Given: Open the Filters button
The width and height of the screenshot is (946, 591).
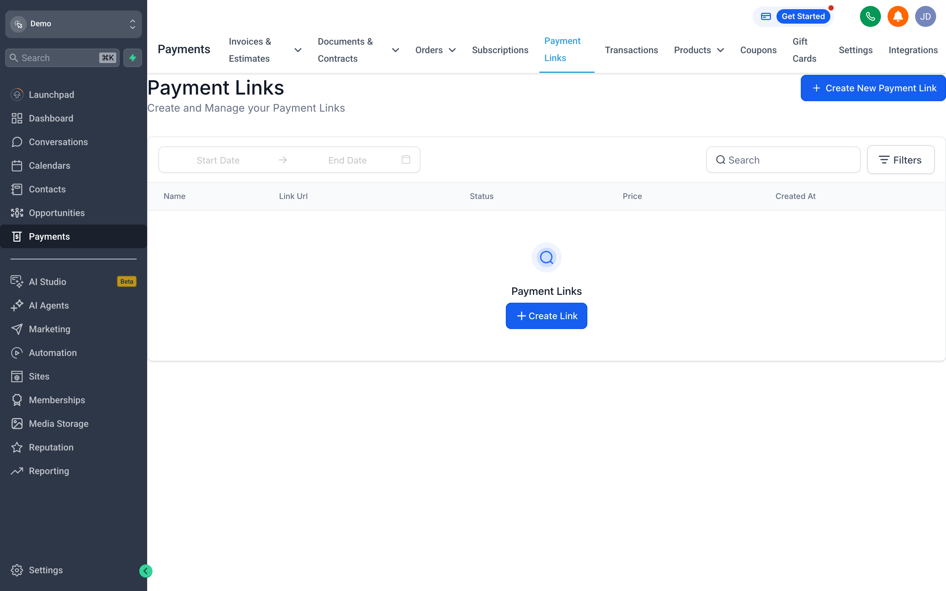Looking at the screenshot, I should [901, 160].
